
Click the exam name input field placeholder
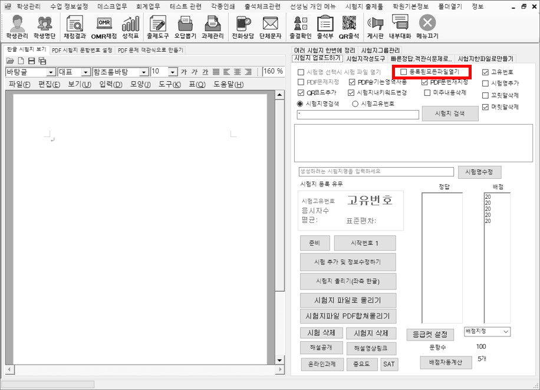(x=376, y=171)
